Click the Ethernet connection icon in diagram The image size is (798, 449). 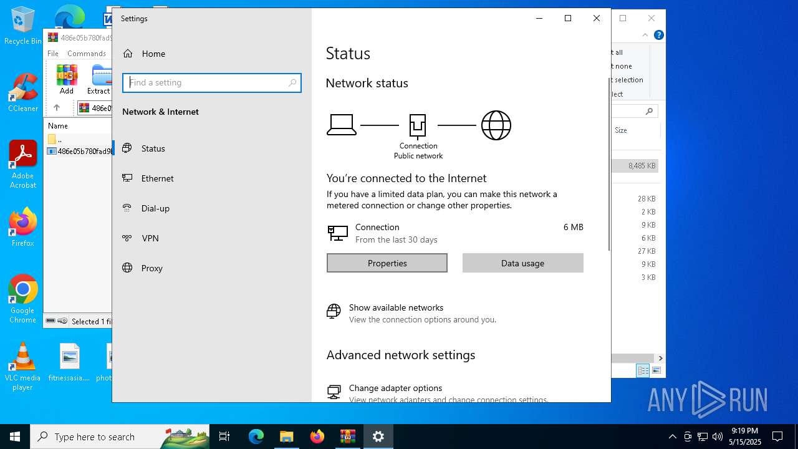point(418,125)
